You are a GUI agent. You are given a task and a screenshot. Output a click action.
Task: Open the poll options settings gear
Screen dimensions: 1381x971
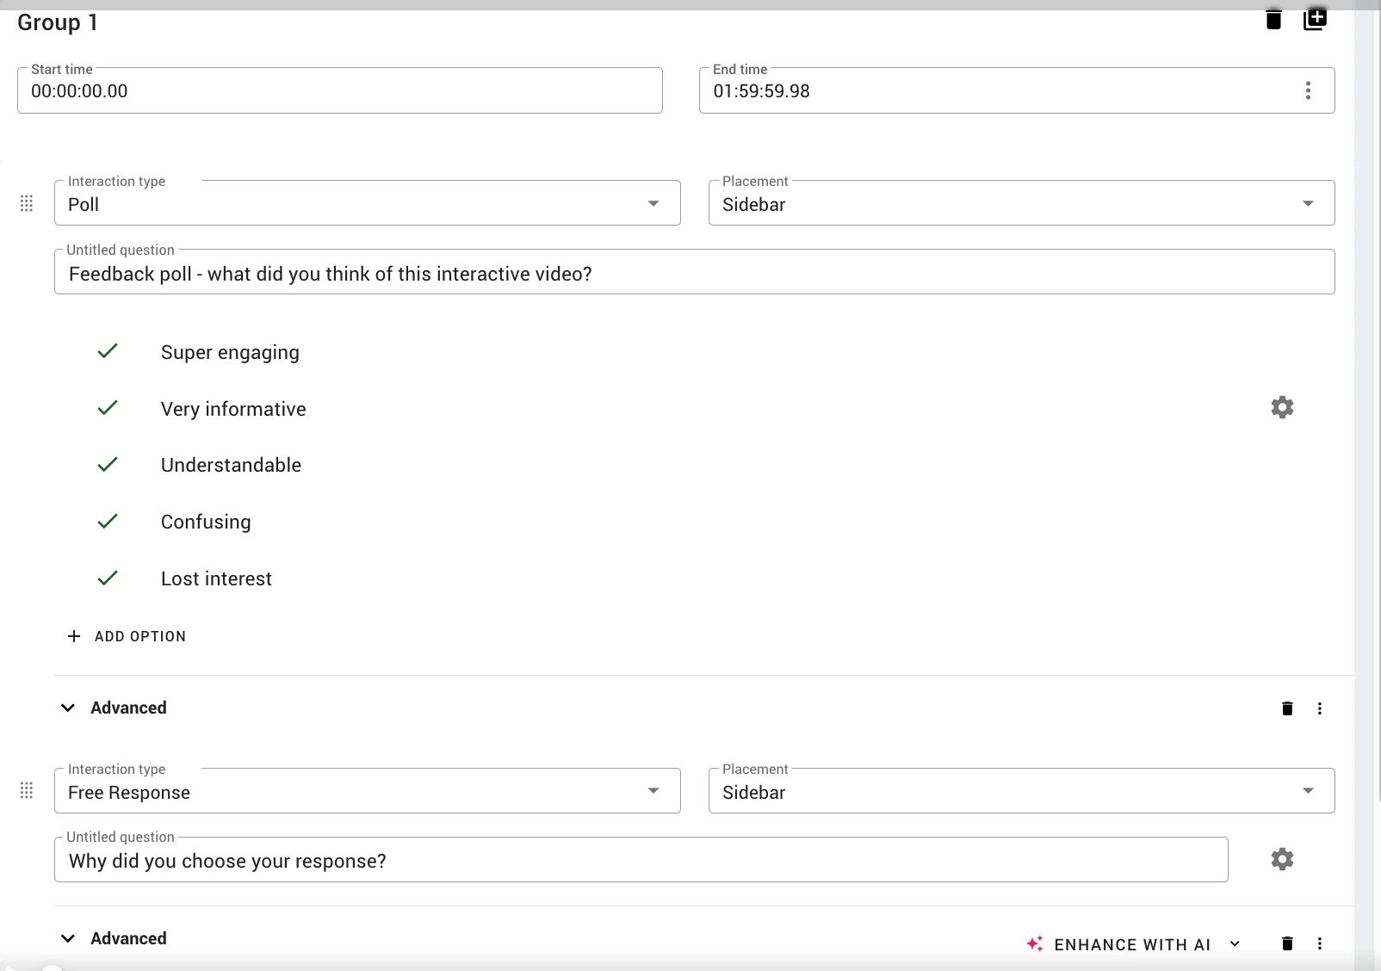tap(1282, 407)
